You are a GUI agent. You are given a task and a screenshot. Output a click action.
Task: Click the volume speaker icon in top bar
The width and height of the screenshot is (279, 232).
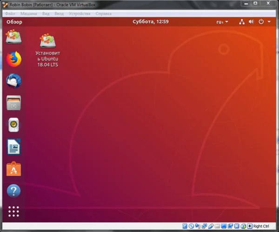coord(252,21)
